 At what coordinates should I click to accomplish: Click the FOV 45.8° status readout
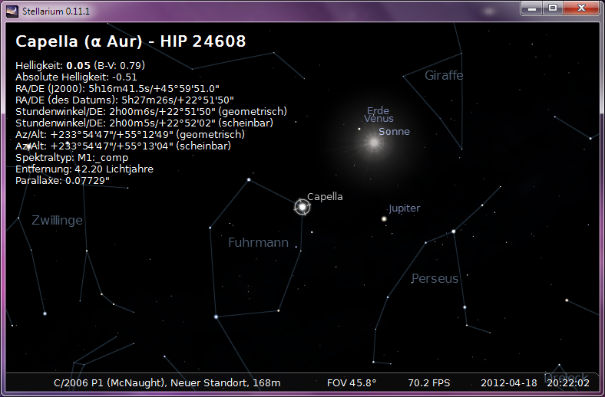click(352, 382)
